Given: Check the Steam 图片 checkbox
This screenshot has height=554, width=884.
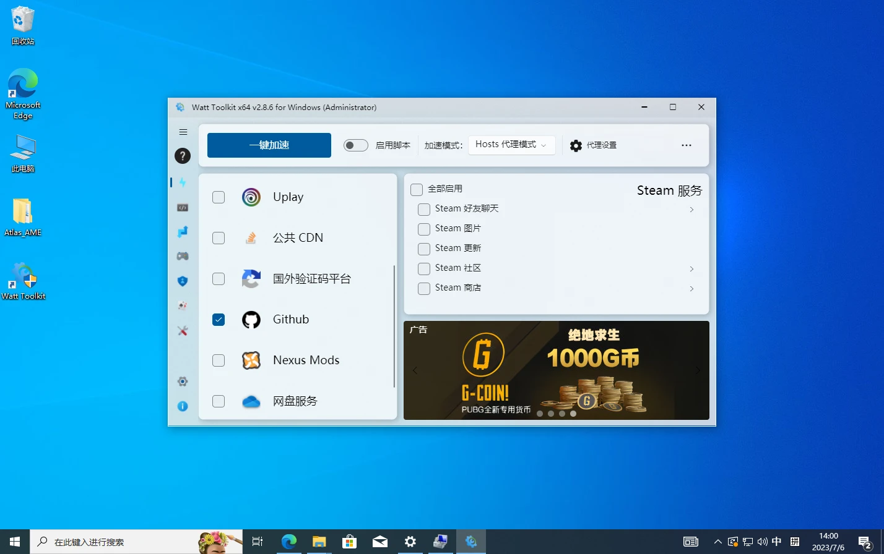Looking at the screenshot, I should pyautogui.click(x=424, y=229).
